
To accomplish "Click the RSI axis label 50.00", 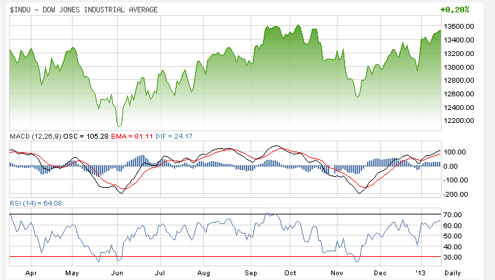I will pos(453,236).
